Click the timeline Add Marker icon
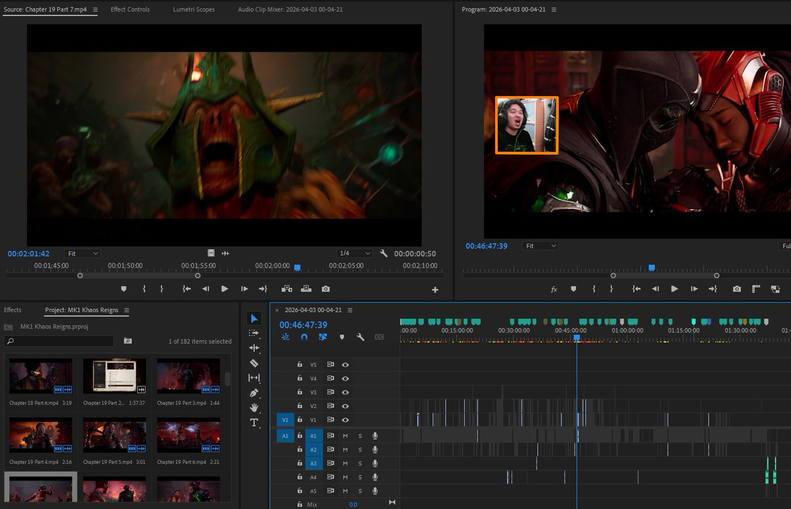This screenshot has height=509, width=791. (341, 337)
